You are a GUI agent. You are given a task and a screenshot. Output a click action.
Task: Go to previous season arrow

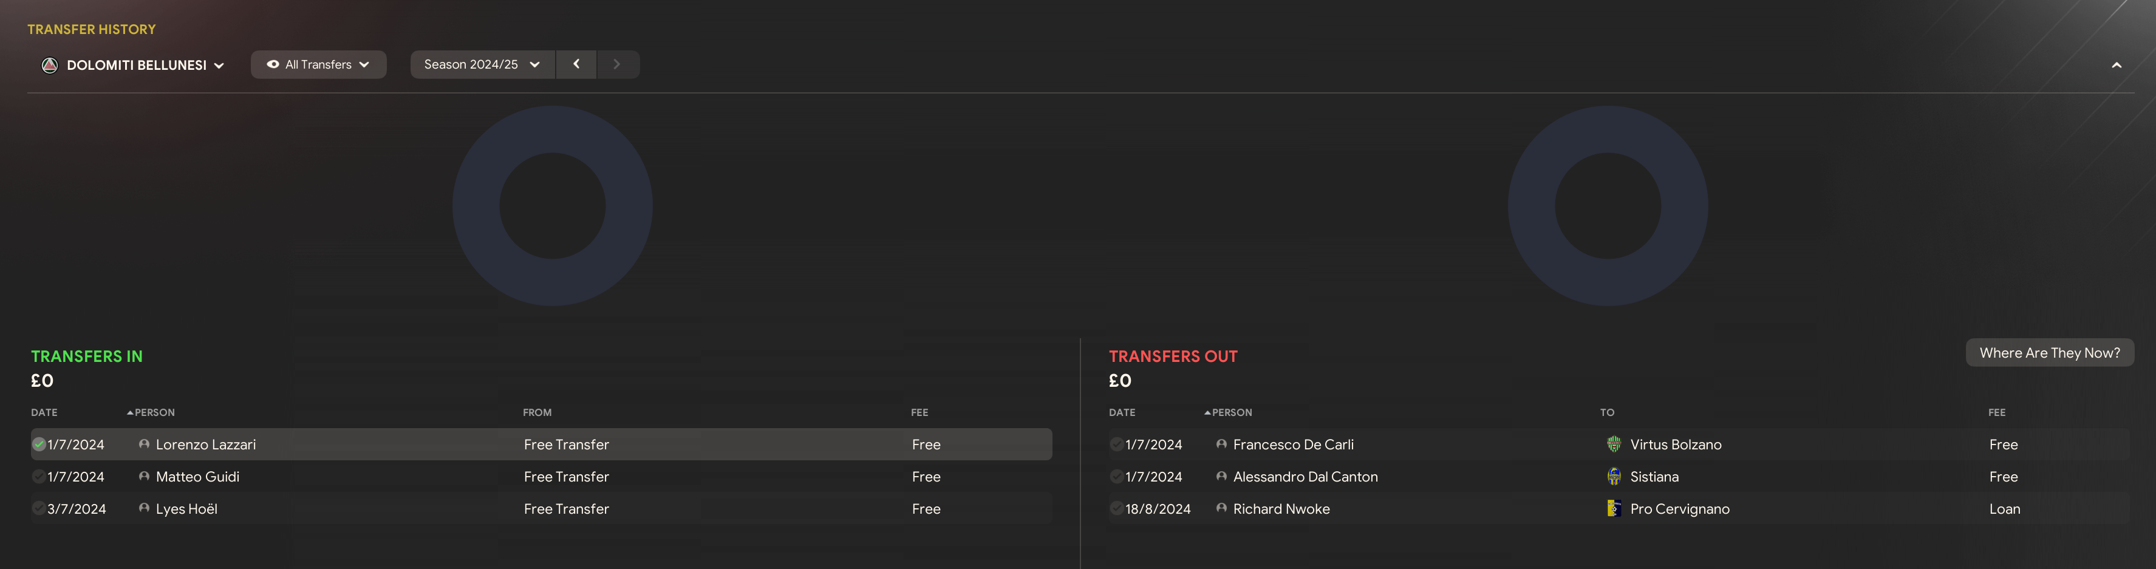[x=576, y=64]
